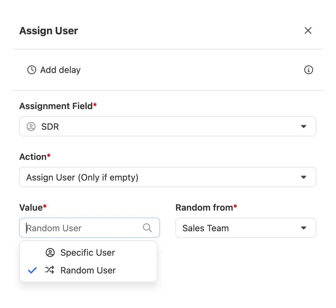
Task: Click the Specific User person icon
Action: (x=50, y=252)
